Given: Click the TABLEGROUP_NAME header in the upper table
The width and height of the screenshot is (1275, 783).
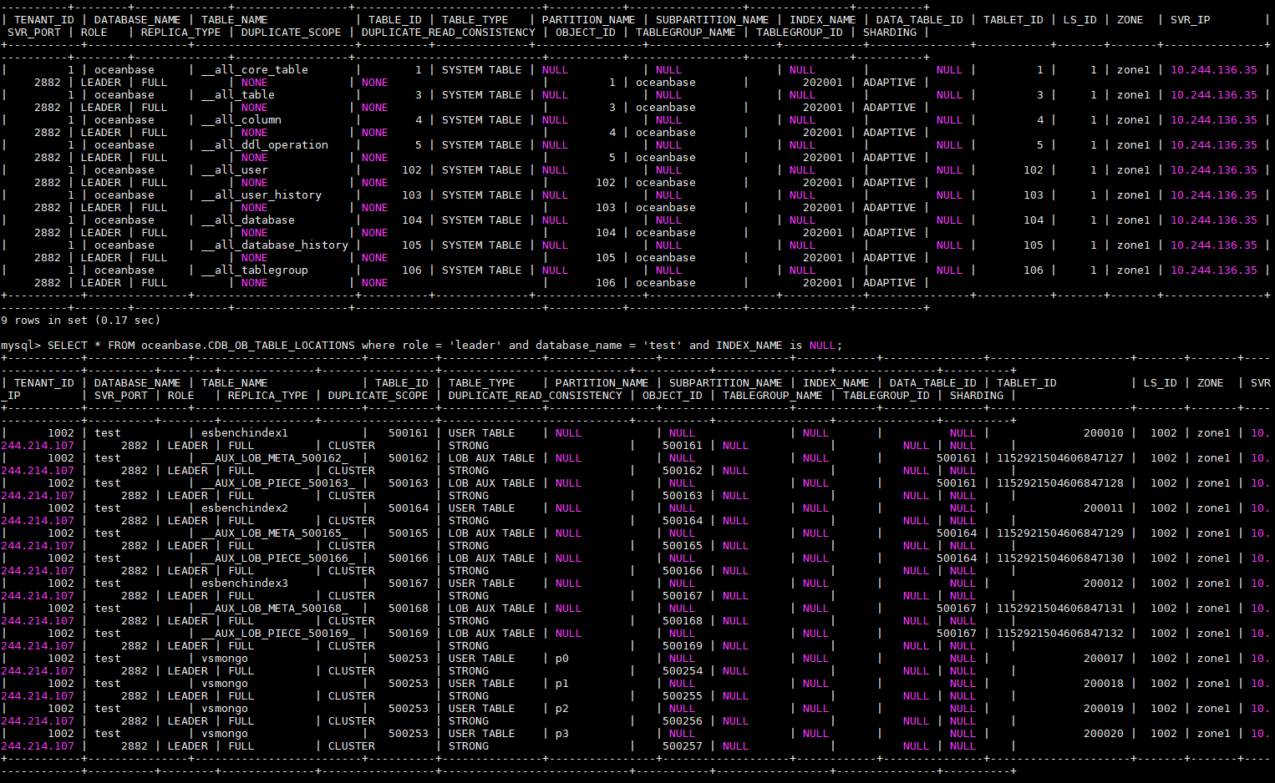Looking at the screenshot, I should coord(686,33).
